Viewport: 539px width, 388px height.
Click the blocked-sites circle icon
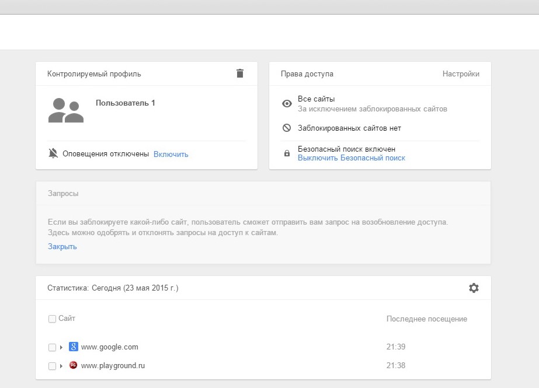[x=287, y=128]
